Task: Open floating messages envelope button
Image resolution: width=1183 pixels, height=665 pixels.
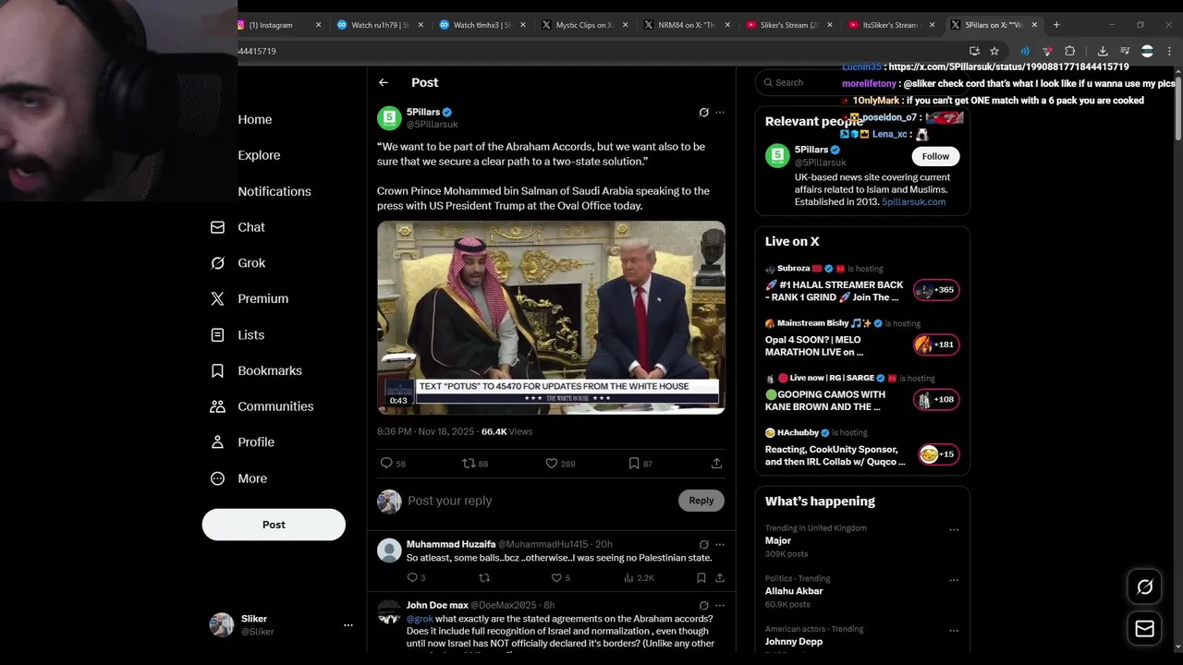Action: point(1144,629)
